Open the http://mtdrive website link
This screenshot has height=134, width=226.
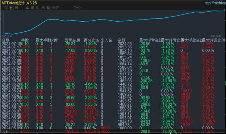[x=215, y=3]
